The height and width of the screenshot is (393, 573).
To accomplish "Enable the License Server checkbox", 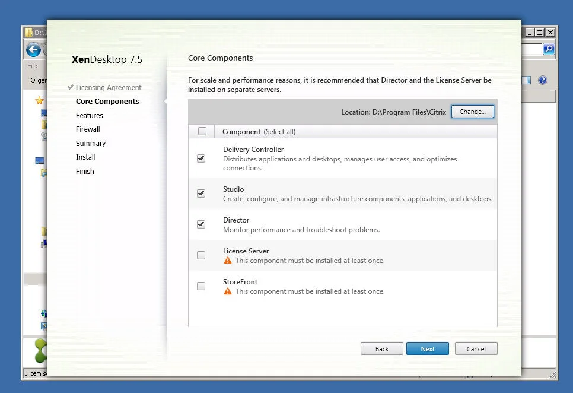I will click(201, 255).
